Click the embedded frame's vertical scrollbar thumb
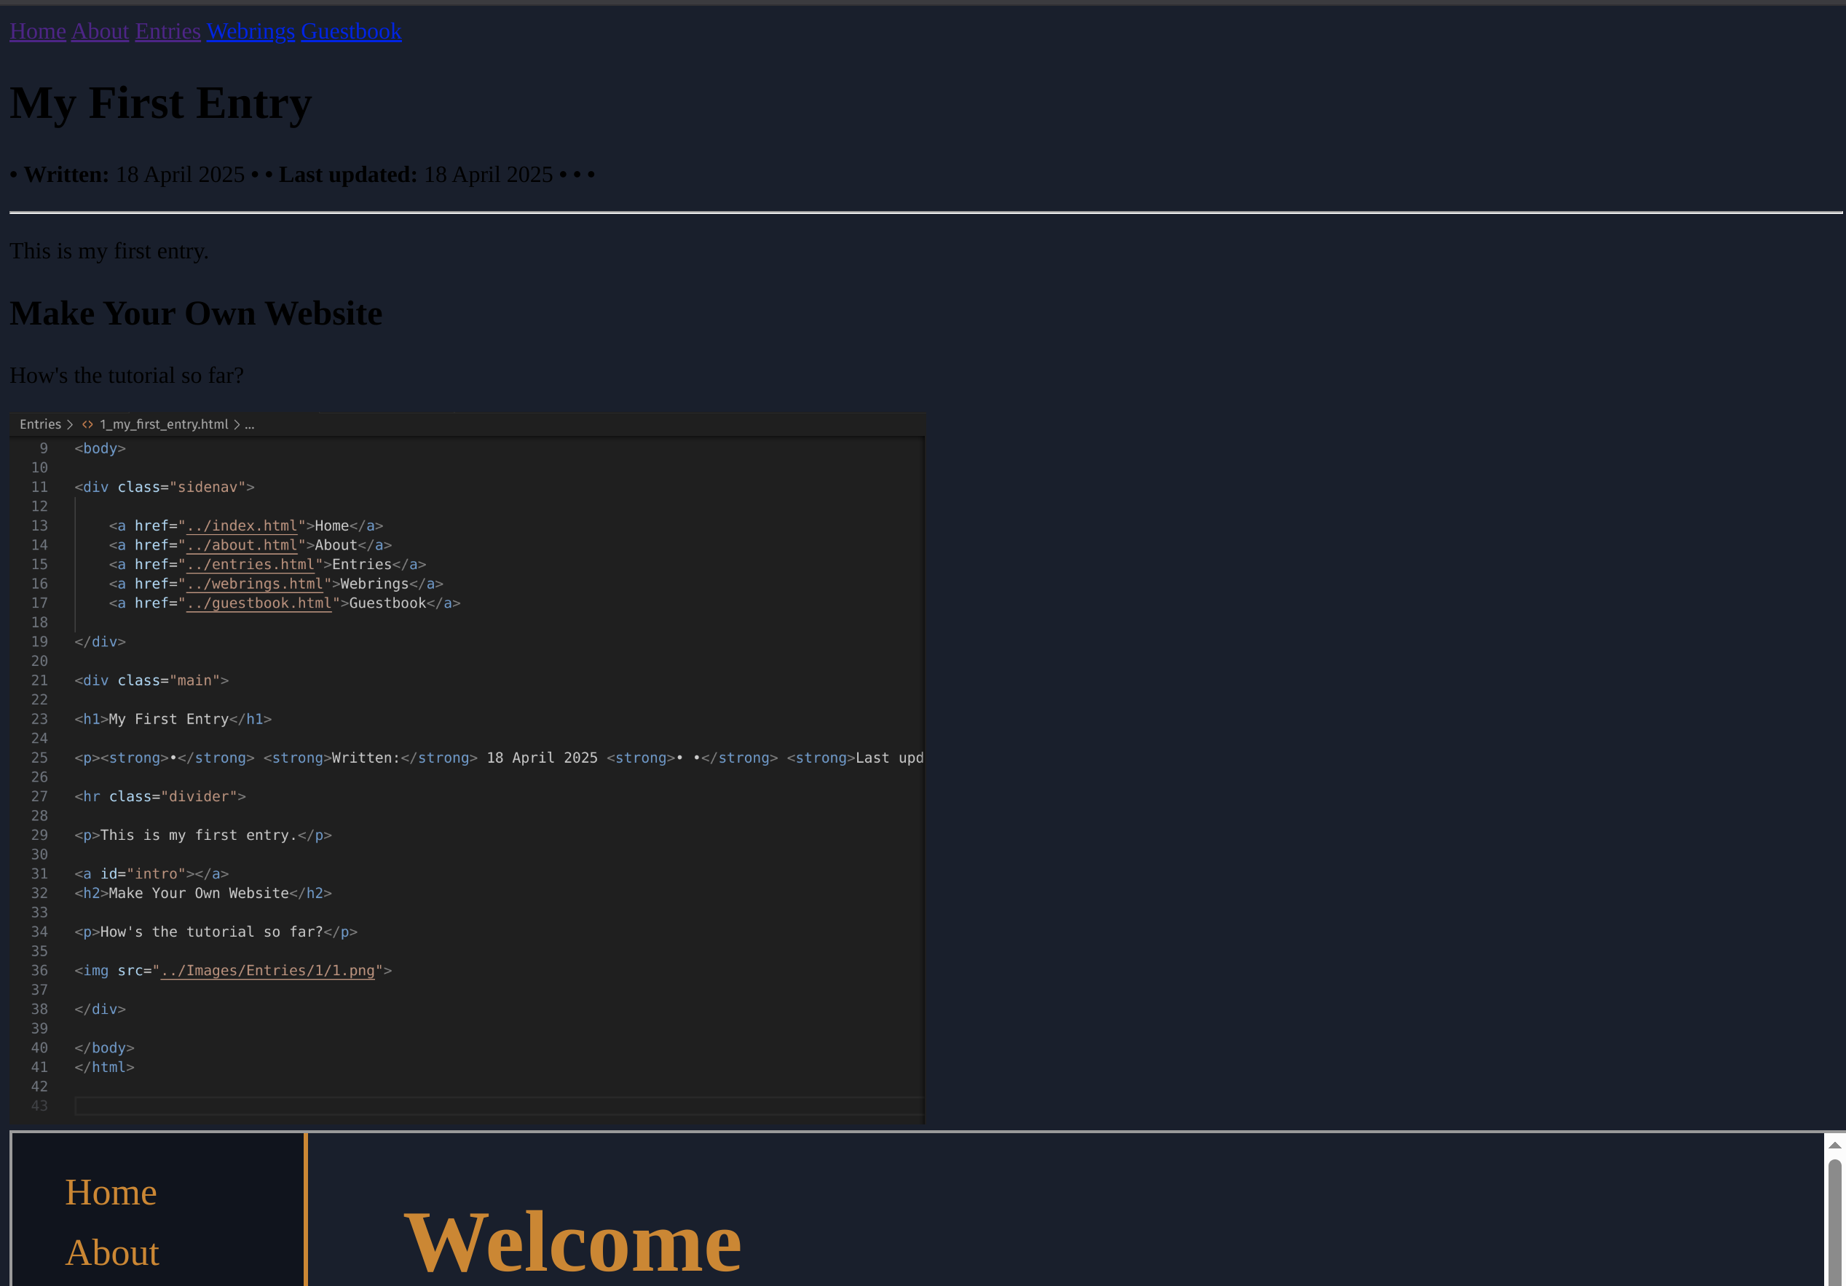Image resolution: width=1846 pixels, height=1286 pixels. point(1834,1222)
